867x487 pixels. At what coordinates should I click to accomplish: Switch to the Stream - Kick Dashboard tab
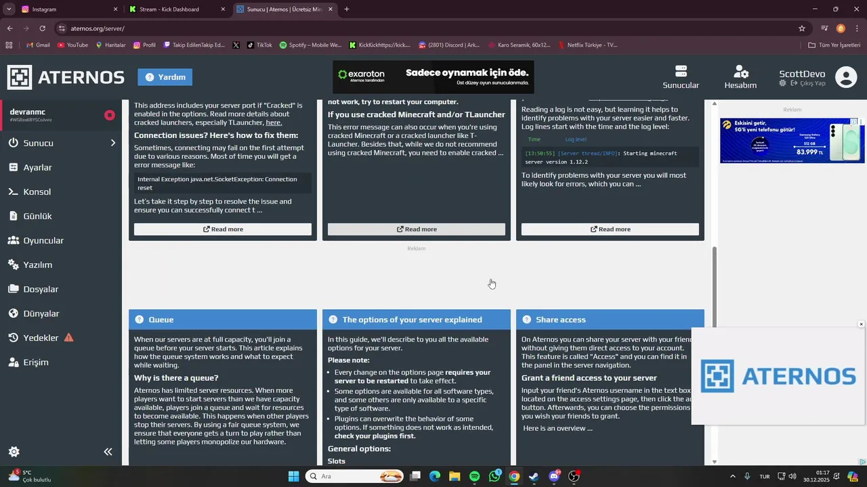[x=176, y=9]
